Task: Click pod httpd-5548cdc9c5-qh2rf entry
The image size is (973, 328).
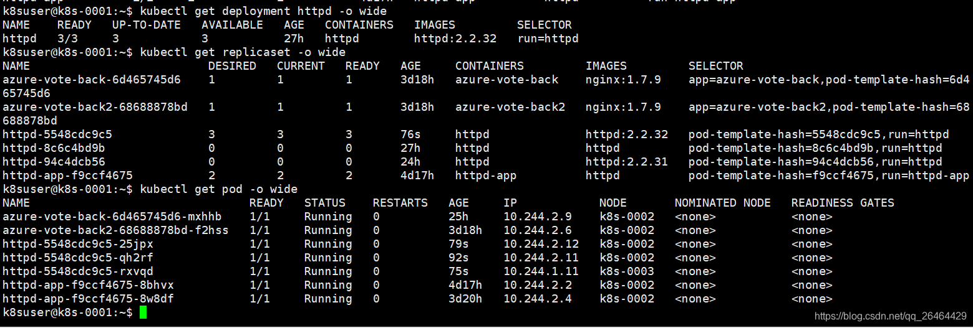Action: [x=78, y=258]
